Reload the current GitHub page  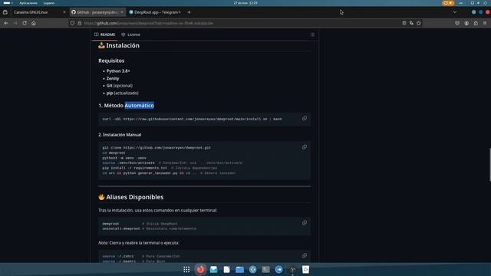25,23
